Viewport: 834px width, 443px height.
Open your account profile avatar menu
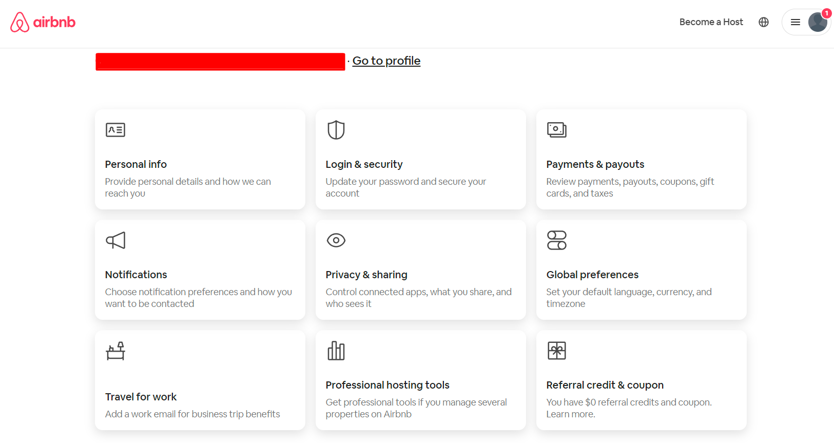coord(818,22)
